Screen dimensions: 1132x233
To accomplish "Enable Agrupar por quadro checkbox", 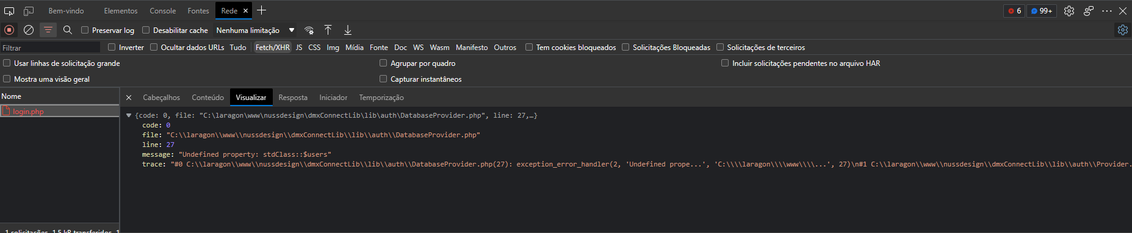I will 383,63.
